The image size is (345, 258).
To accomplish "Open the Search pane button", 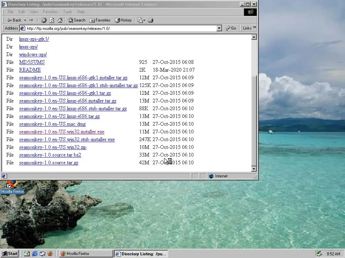I will point(76,20).
